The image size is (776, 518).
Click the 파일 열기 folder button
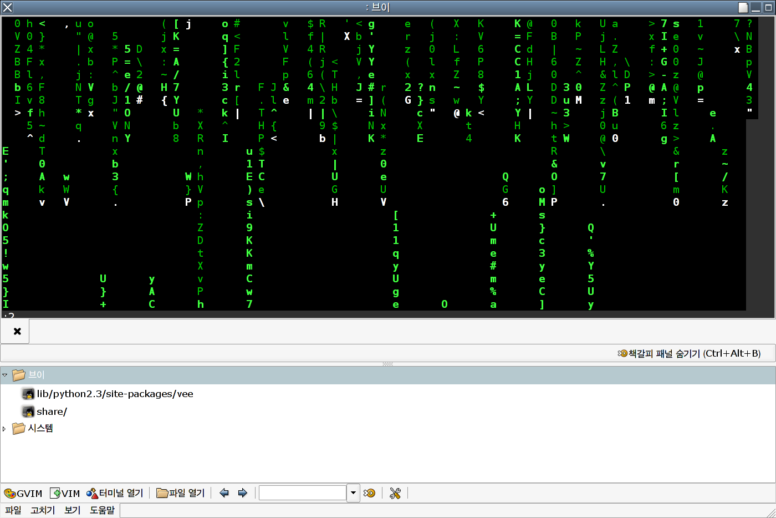pyautogui.click(x=181, y=493)
